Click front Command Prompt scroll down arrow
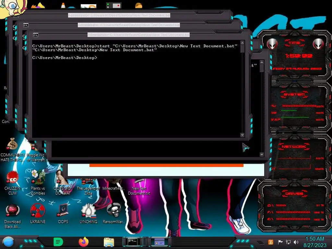Viewport: 332px width, 249px height. [x=243, y=135]
